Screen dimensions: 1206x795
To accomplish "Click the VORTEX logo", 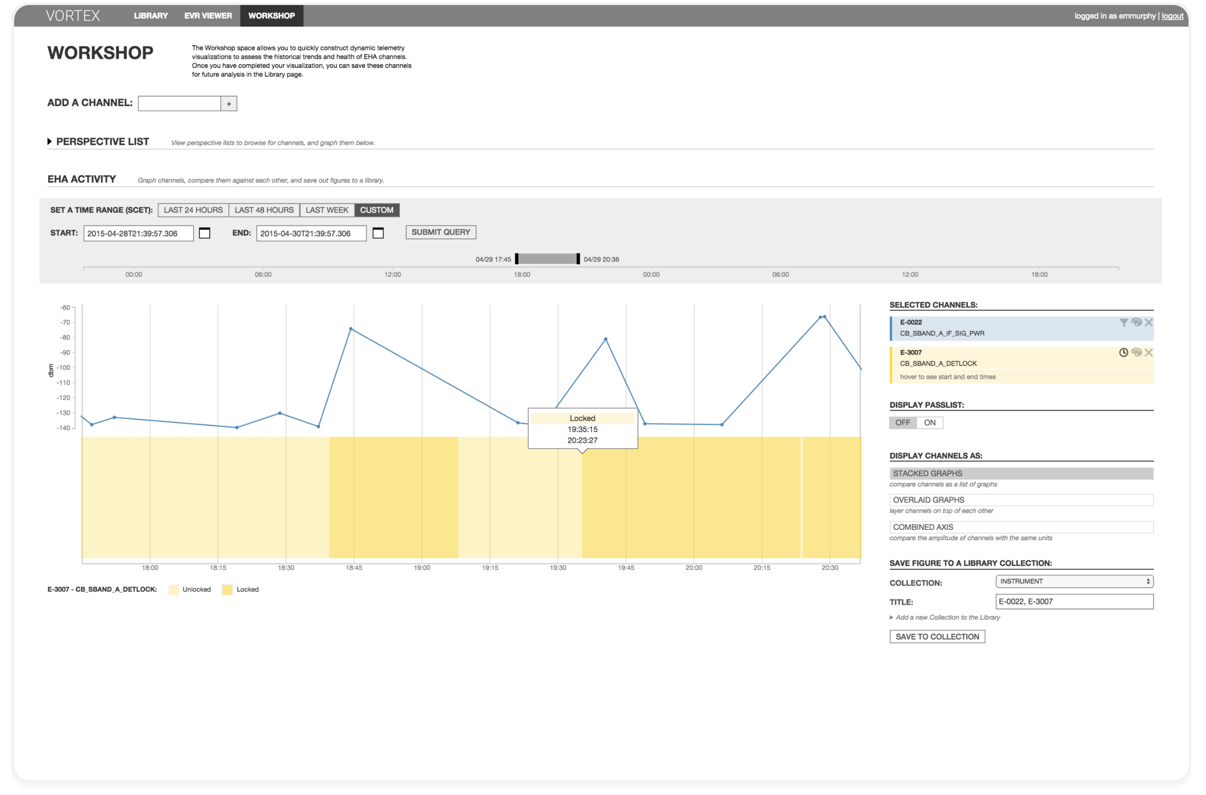I will tap(73, 16).
